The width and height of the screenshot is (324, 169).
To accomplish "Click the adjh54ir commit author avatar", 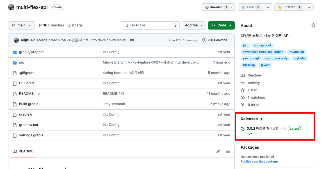I will click(x=16, y=40).
